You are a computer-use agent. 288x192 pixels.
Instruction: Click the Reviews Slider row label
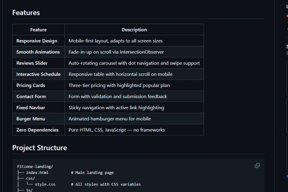coord(32,63)
